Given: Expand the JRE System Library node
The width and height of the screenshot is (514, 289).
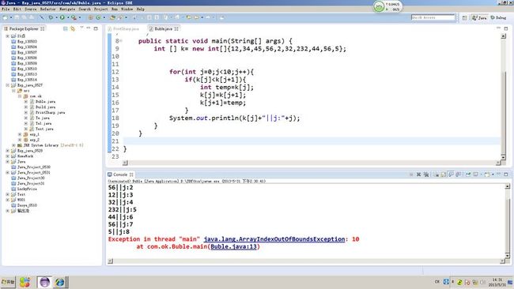Looking at the screenshot, I should tap(13, 145).
